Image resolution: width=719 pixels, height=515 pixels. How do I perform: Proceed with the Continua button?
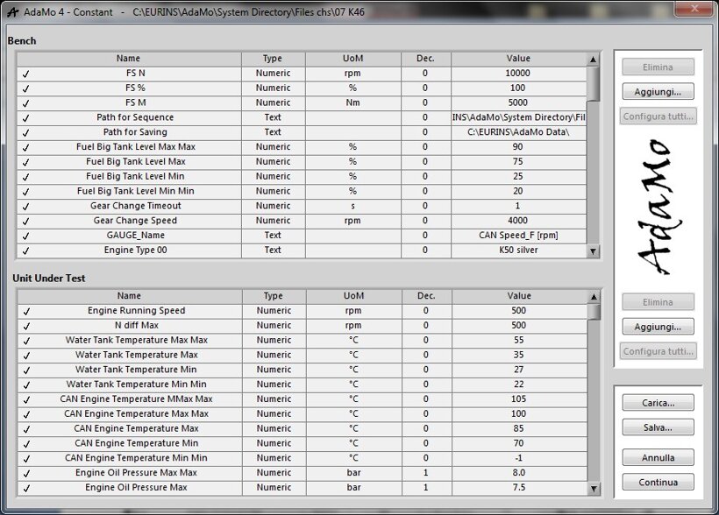tap(658, 482)
